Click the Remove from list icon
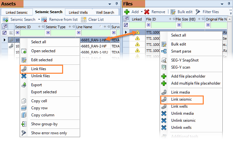The width and height of the screenshot is (233, 141). coord(44,20)
